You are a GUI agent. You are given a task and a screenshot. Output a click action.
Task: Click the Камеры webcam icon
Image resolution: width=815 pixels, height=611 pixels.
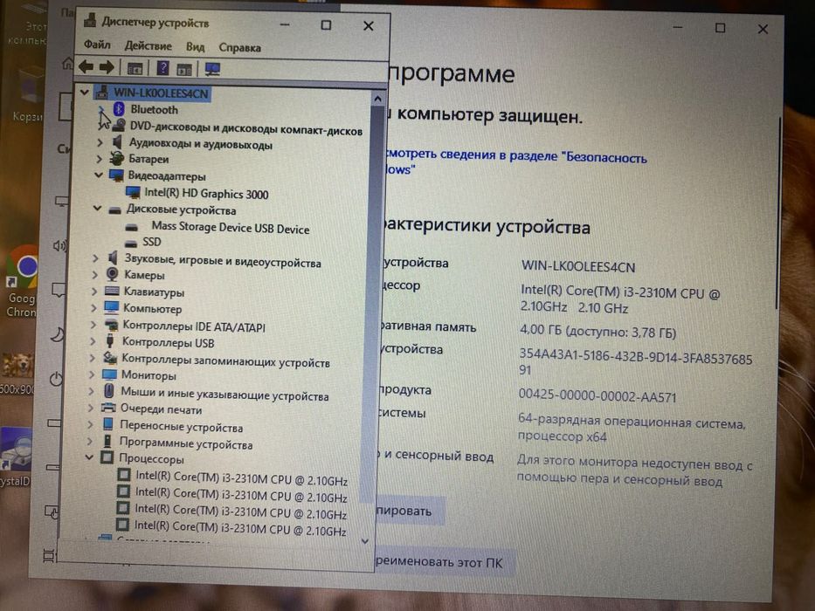tap(112, 274)
